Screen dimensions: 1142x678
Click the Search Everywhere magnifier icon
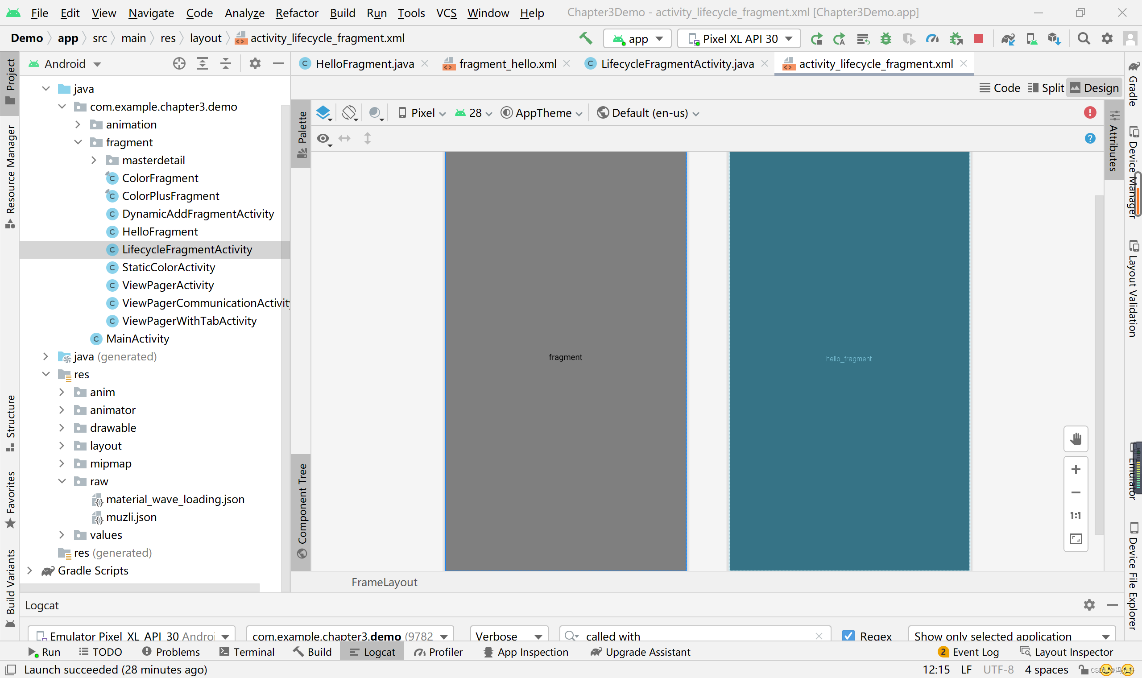coord(1084,38)
